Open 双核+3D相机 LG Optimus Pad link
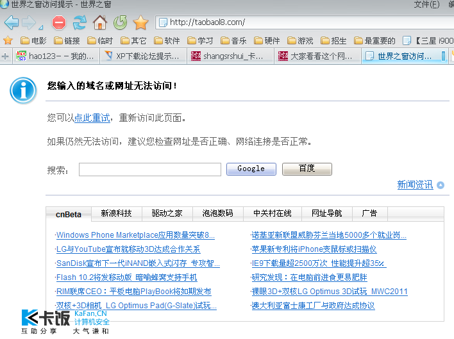This screenshot has width=454, height=339. click(136, 306)
